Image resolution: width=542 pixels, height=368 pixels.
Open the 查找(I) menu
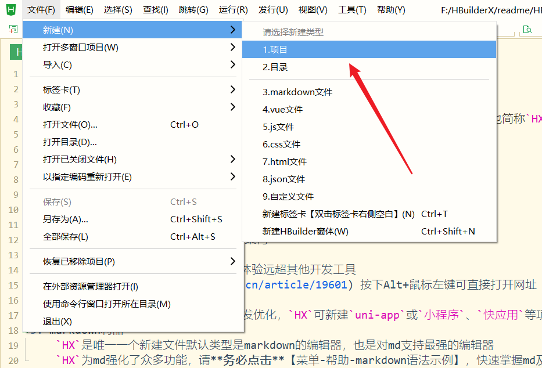156,10
